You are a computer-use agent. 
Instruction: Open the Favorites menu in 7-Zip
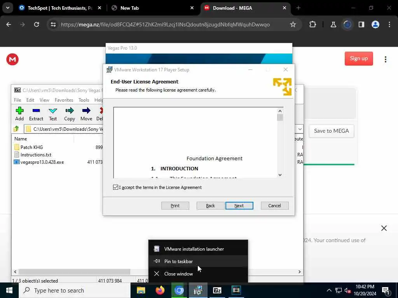pyautogui.click(x=64, y=100)
